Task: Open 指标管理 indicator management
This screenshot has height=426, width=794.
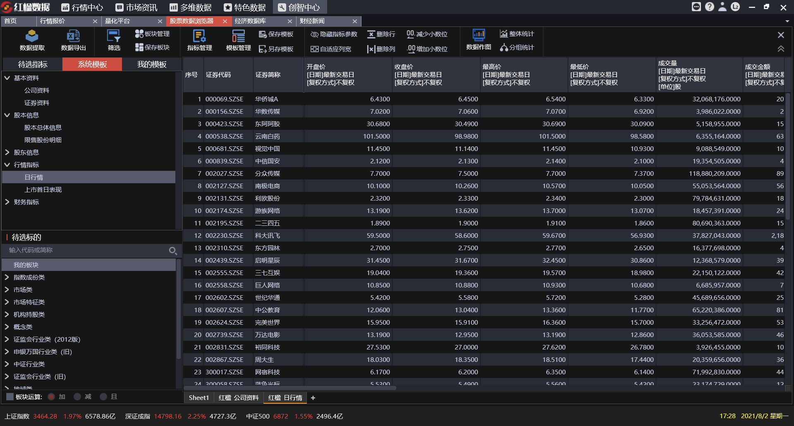Action: 199,40
